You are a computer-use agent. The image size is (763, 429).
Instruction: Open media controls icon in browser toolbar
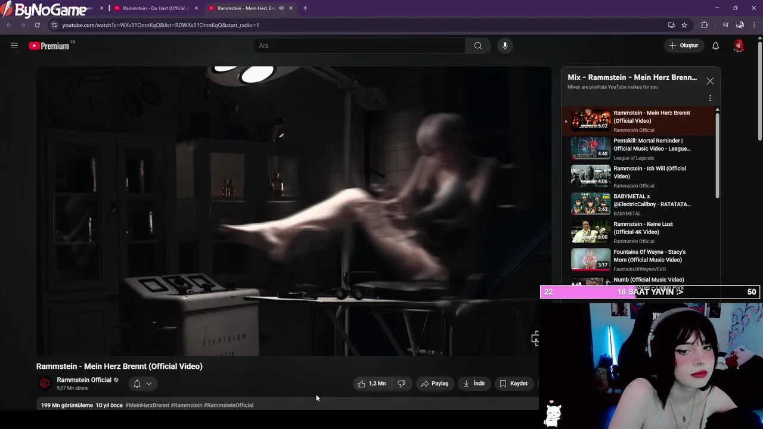pyautogui.click(x=725, y=25)
